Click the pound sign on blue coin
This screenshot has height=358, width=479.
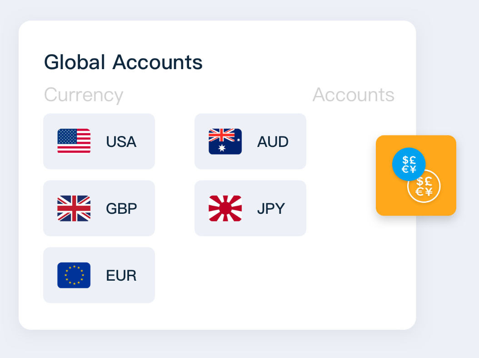pos(413,160)
